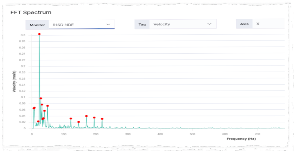The width and height of the screenshot is (294, 151).
Task: Click the 'Velocity (mm/s)' y-axis title
Action: coord(14,81)
